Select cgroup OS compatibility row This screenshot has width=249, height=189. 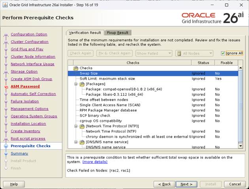click(x=153, y=121)
